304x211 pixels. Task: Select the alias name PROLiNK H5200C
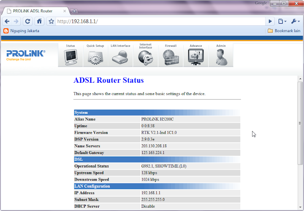pos(157,119)
